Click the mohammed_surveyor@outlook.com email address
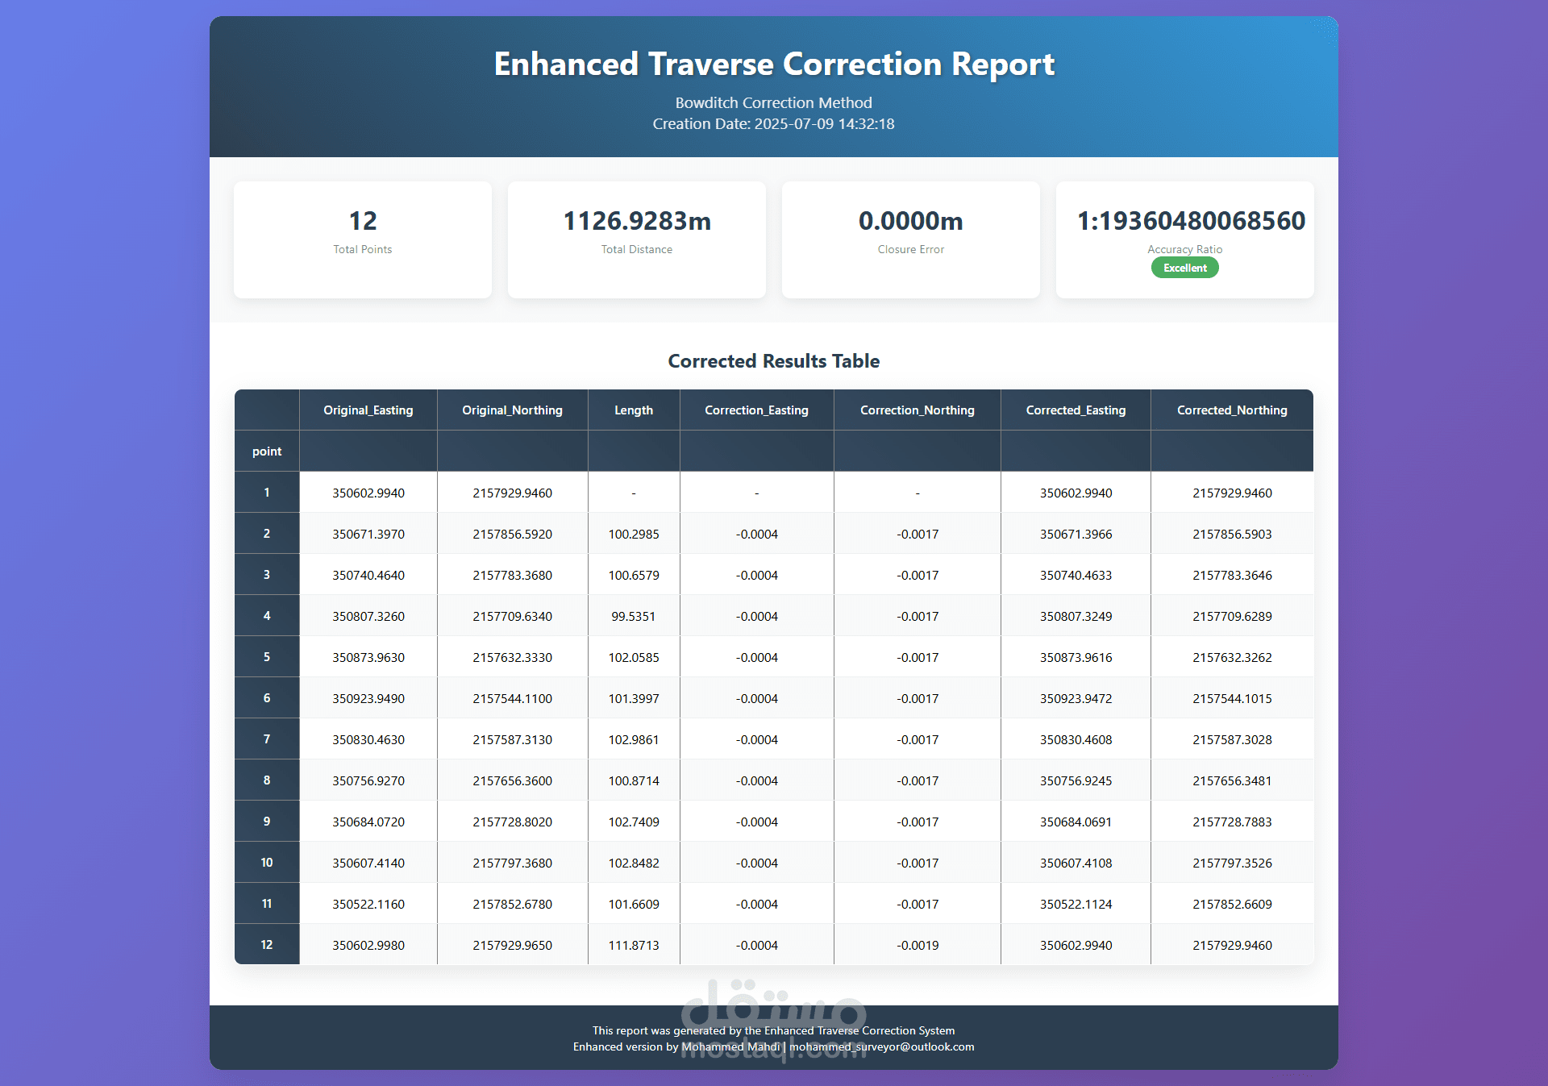This screenshot has width=1548, height=1086. pyautogui.click(x=881, y=1046)
